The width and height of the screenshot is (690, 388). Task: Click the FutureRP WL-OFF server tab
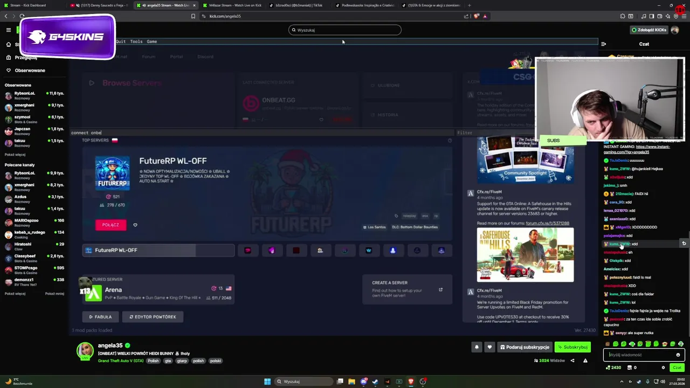(158, 250)
